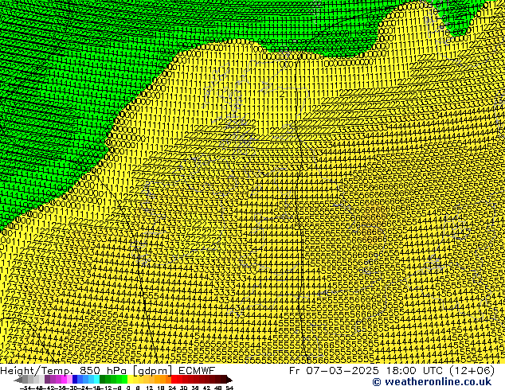Click the 12 label on the color scale
Image resolution: width=505 pixels, height=390 pixels.
[150, 388]
